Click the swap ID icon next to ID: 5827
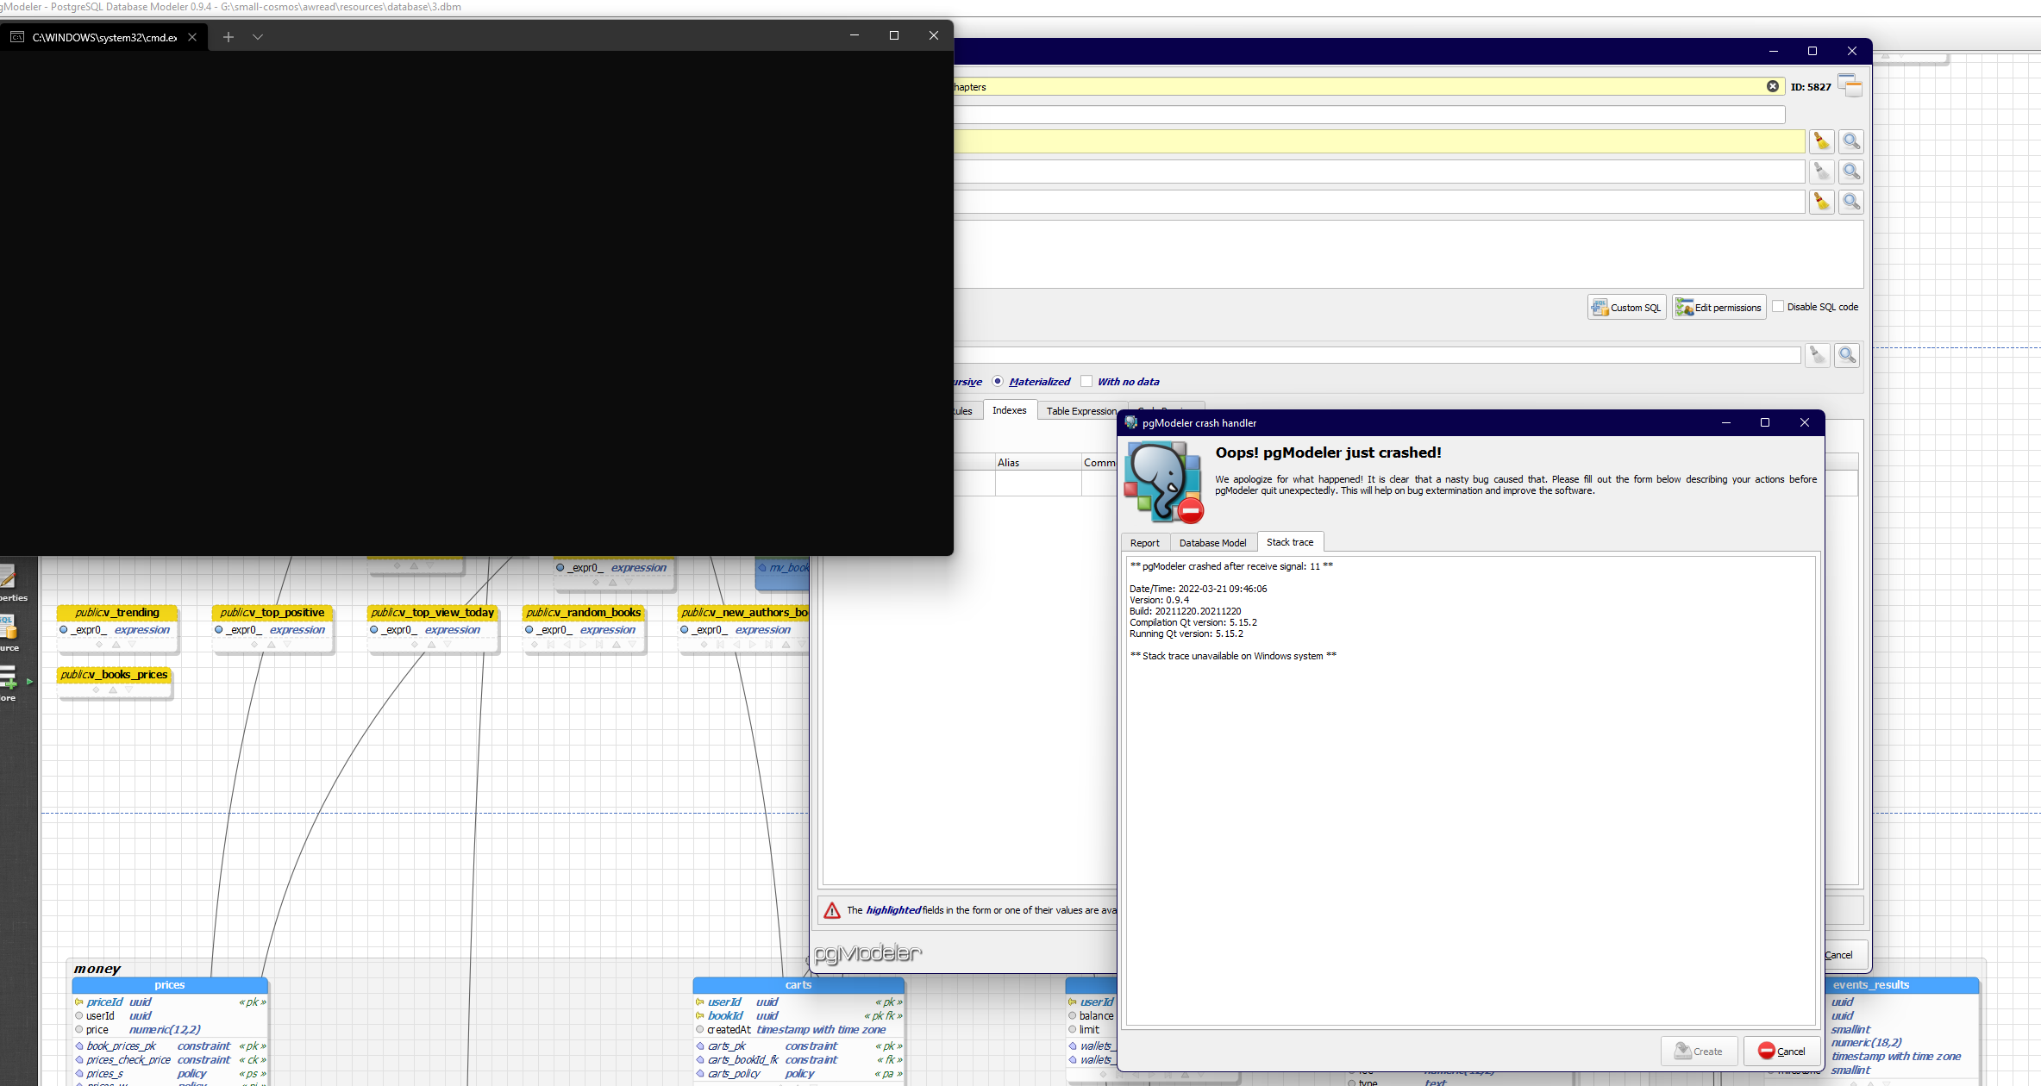Screen dimensions: 2041x1086 pyautogui.click(x=1849, y=86)
